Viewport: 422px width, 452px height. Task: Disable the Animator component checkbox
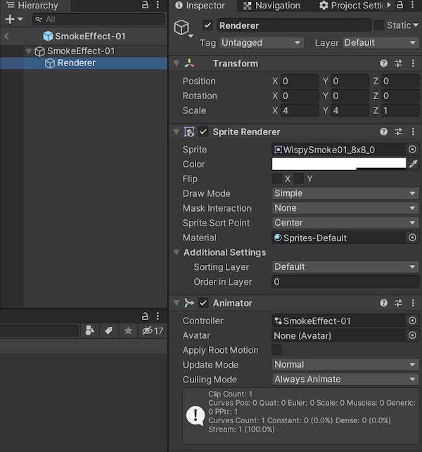click(x=203, y=303)
